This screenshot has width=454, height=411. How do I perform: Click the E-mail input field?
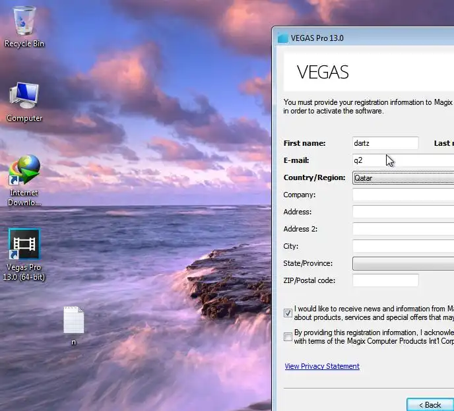pyautogui.click(x=403, y=160)
